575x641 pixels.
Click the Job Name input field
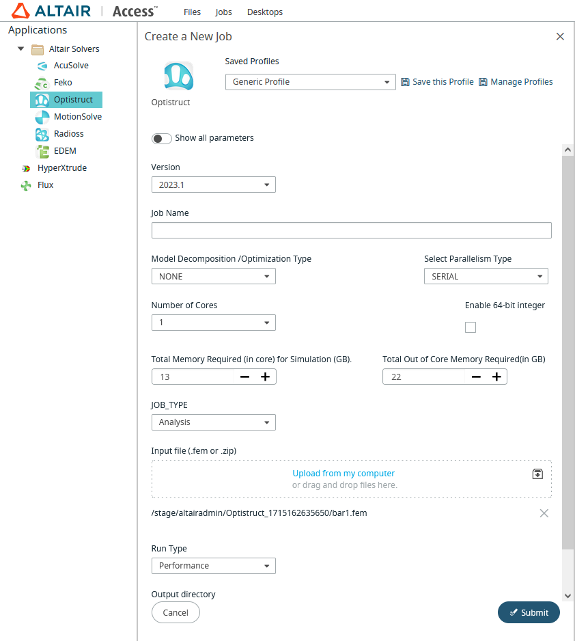(351, 231)
